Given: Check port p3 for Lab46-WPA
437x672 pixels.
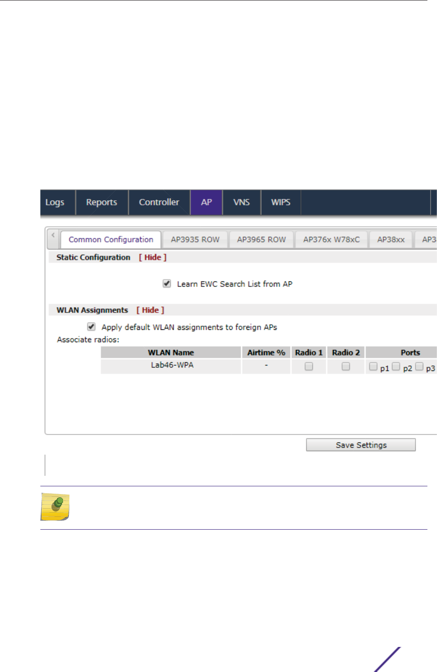Looking at the screenshot, I should point(419,366).
